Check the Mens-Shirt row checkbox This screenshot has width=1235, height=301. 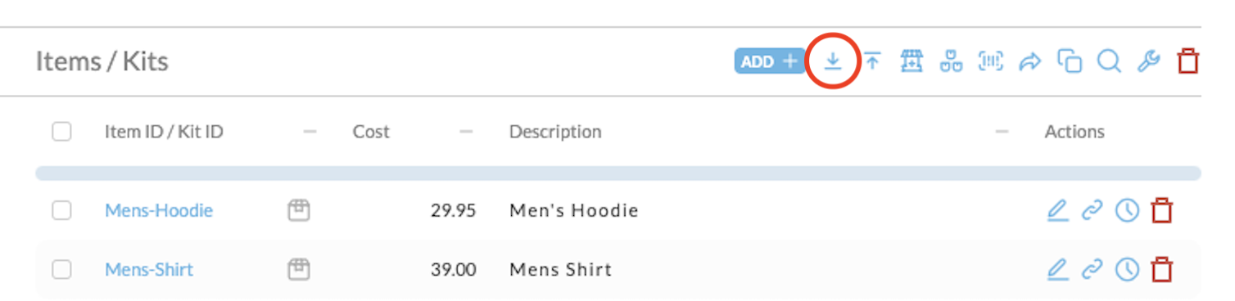point(61,269)
